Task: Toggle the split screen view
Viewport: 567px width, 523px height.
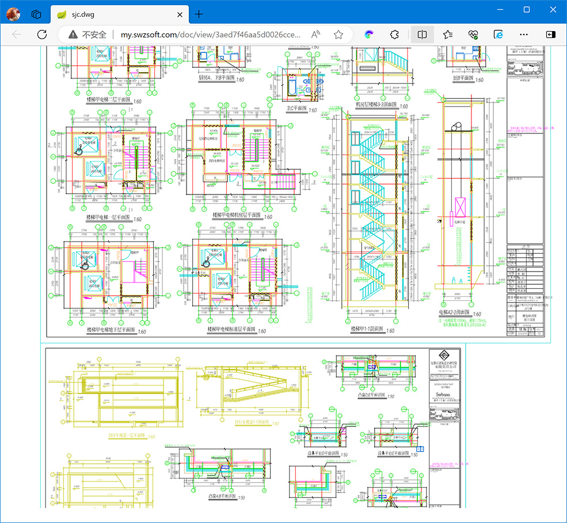Action: [x=422, y=35]
